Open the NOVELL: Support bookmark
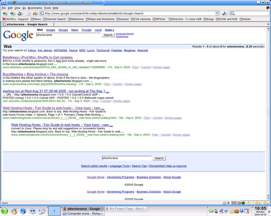 [x=16, y=19]
